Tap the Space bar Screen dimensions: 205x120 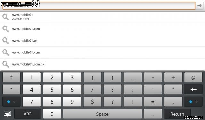[102, 114]
